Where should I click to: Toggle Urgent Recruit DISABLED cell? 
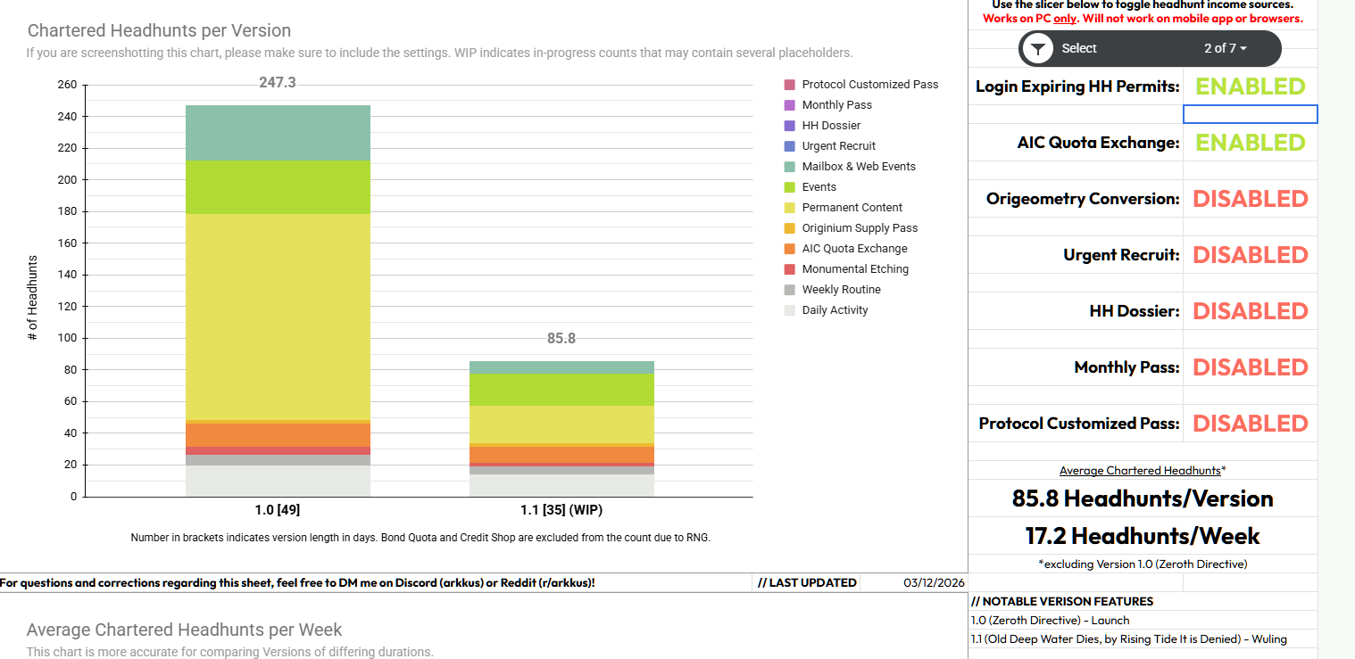point(1250,255)
